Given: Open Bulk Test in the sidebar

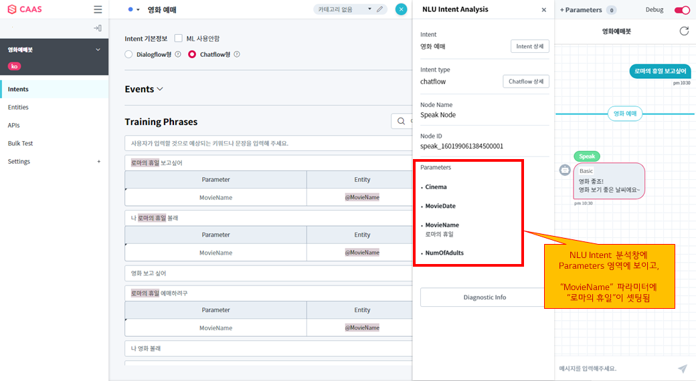Looking at the screenshot, I should coord(20,143).
